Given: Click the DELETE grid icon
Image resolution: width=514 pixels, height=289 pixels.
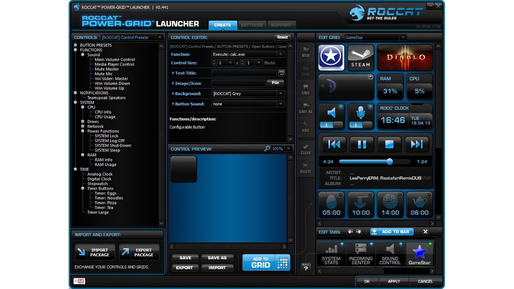Looking at the screenshot, I should (x=306, y=168).
